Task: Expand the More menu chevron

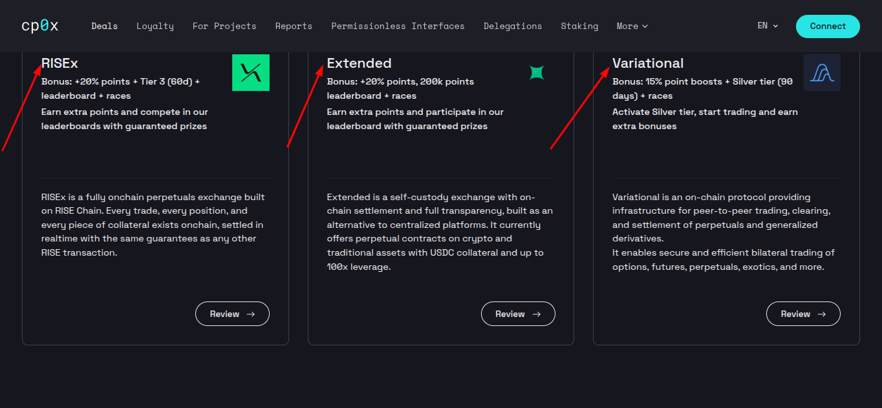Action: 645,26
